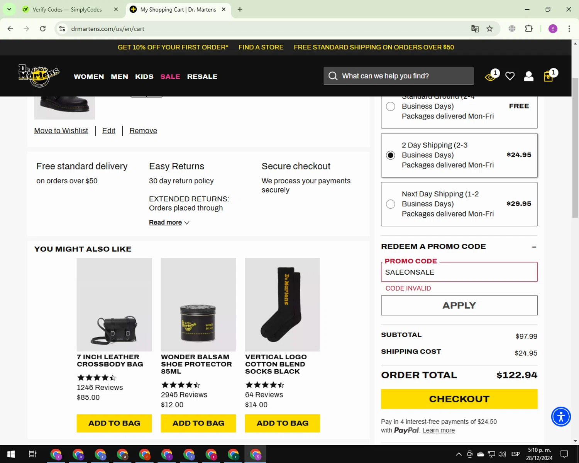Open the logo socks product image

[283, 304]
